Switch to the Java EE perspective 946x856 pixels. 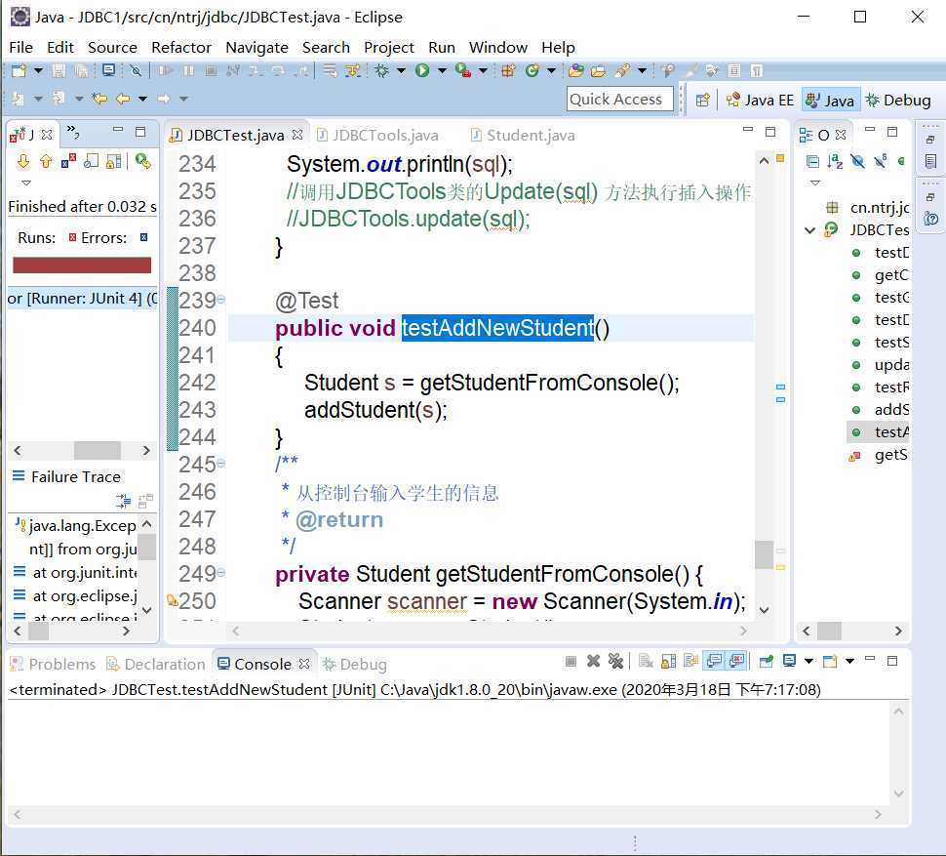coord(760,101)
